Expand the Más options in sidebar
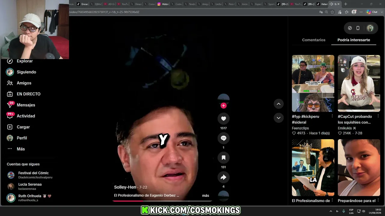 (x=16, y=149)
